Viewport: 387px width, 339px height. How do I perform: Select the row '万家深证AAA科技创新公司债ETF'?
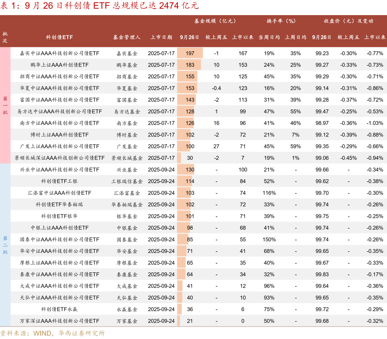199,321
